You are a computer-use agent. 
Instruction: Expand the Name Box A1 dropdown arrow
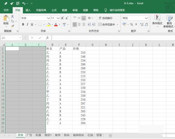[x=20, y=38]
